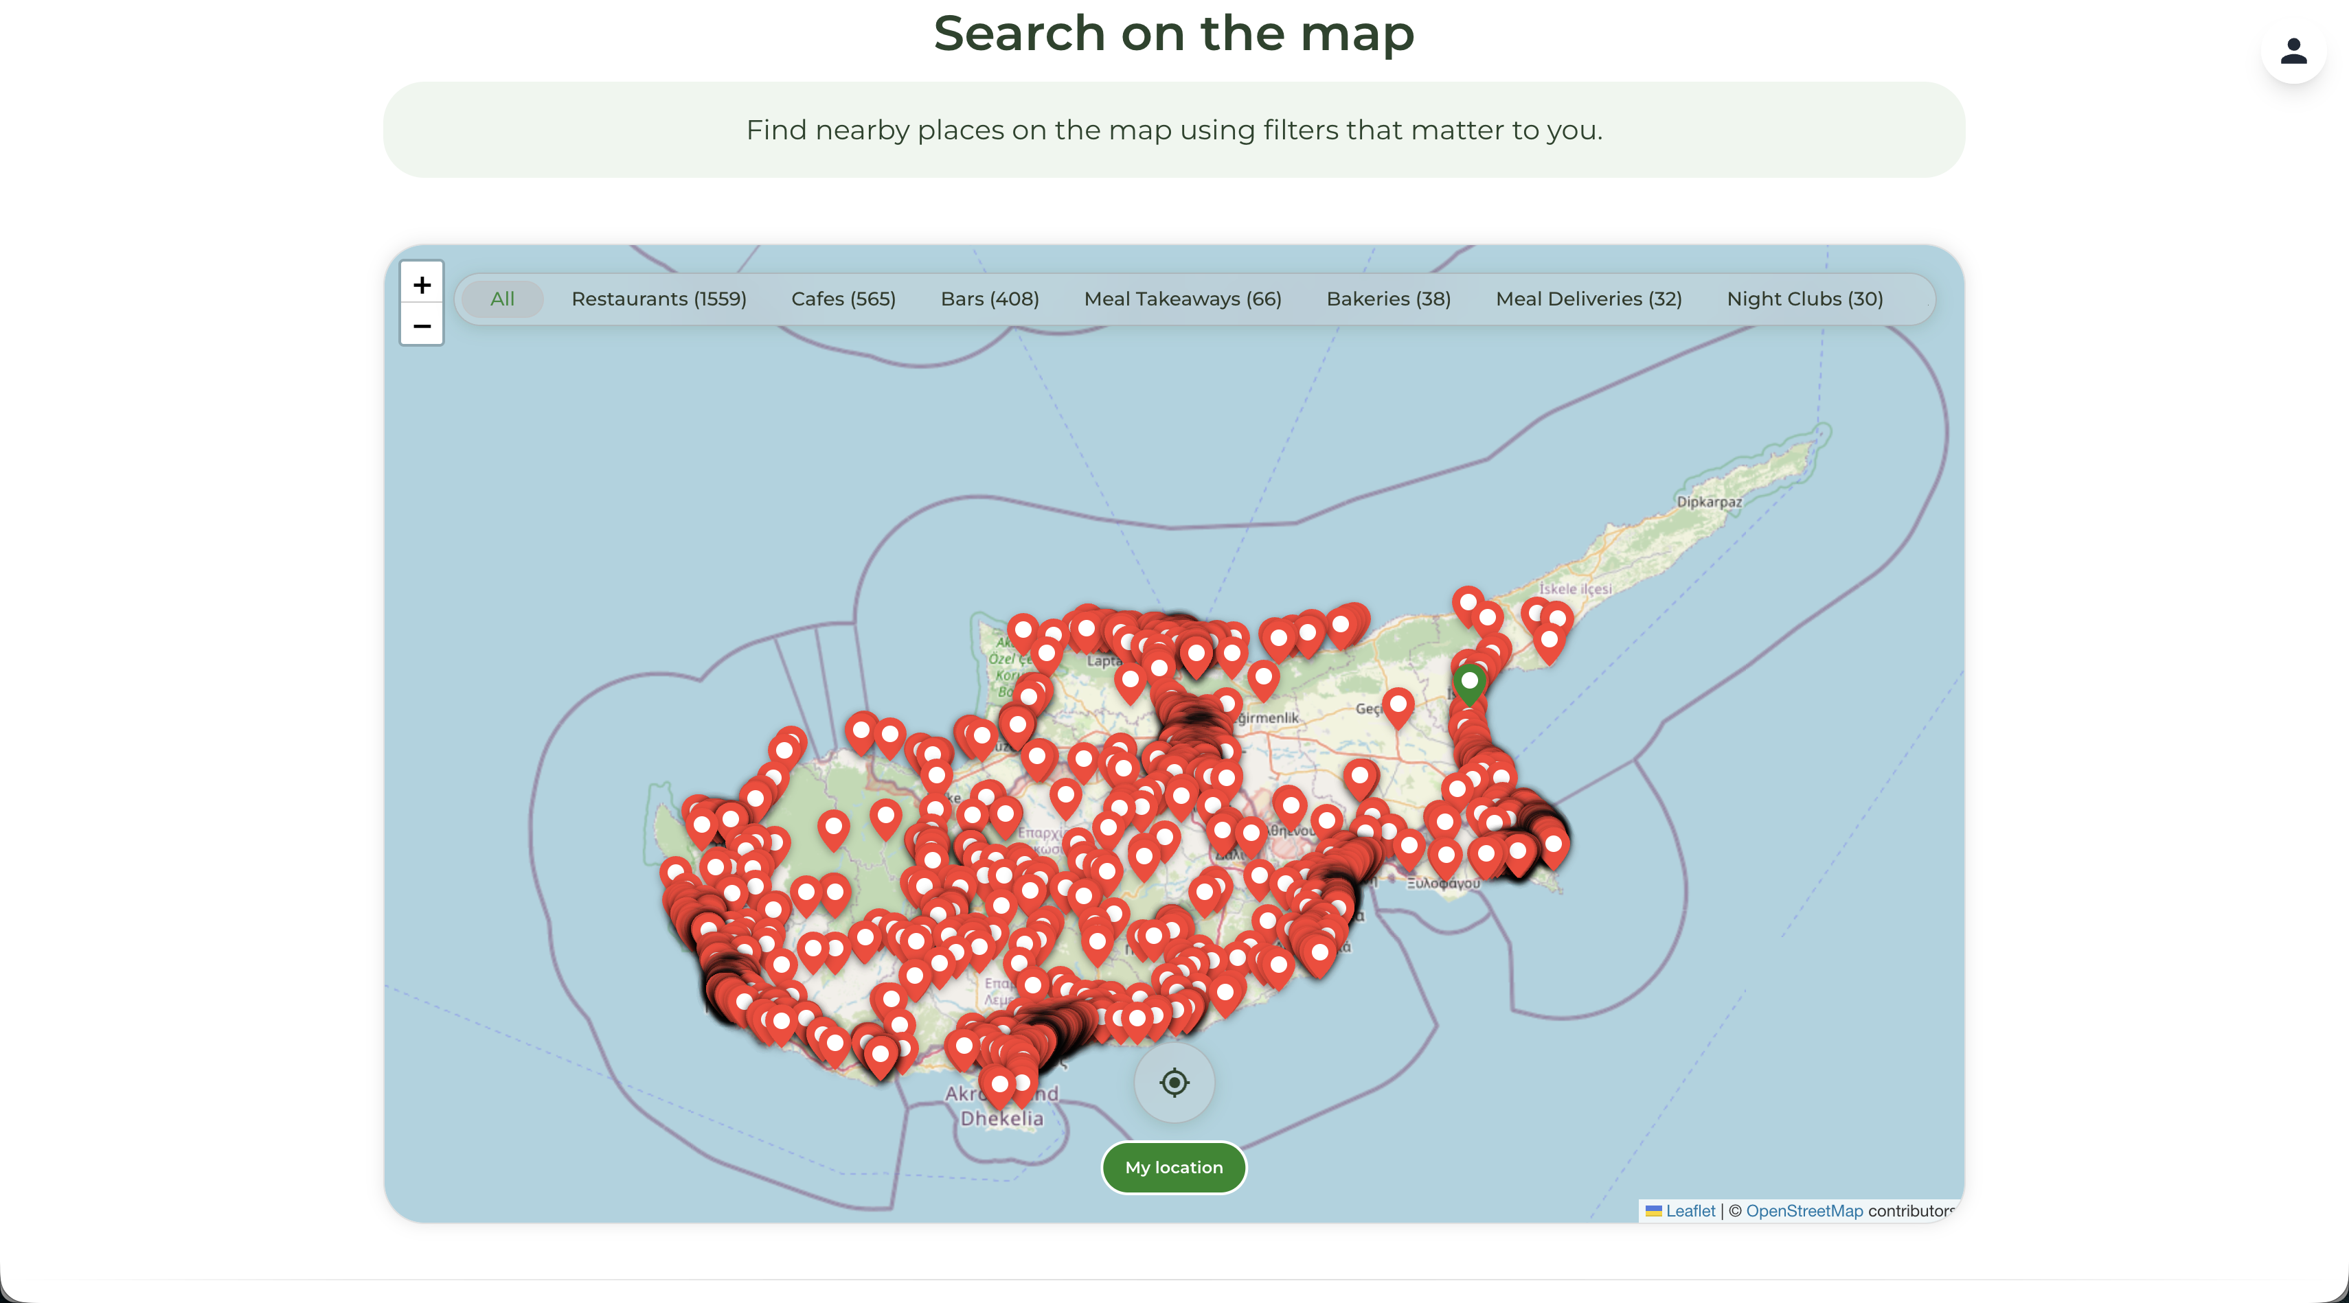Select Meal Takeaways (66) filter
The width and height of the screenshot is (2349, 1303).
pos(1182,299)
